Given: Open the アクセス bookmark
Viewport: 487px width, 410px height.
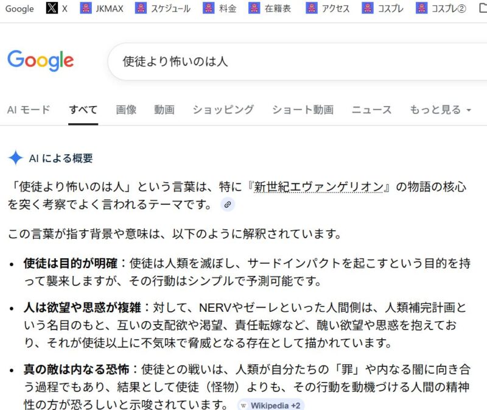Looking at the screenshot, I should point(328,9).
